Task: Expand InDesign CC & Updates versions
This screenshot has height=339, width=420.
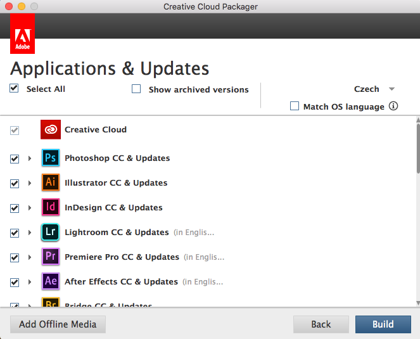Action: [x=30, y=208]
